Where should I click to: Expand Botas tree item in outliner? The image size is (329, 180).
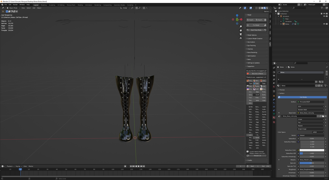point(281,24)
